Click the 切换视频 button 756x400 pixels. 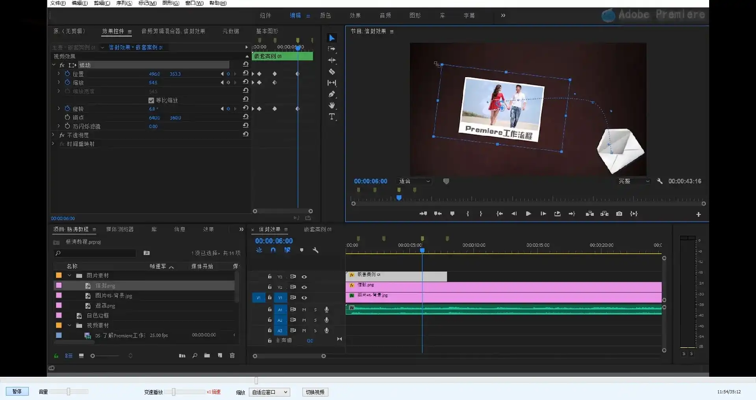coord(315,392)
